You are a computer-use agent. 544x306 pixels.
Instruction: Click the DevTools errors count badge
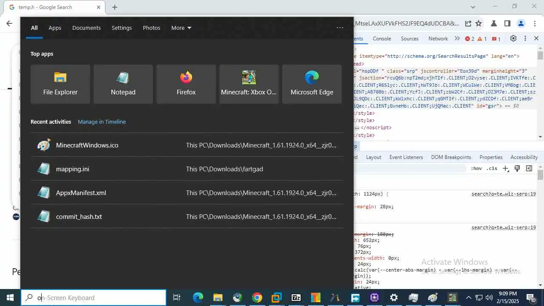pos(470,39)
